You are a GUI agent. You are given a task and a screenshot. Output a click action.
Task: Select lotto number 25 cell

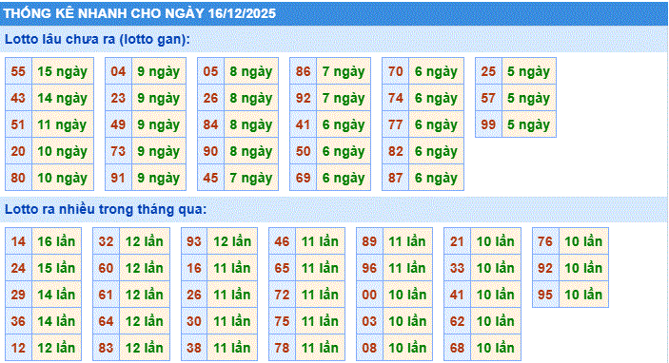click(488, 71)
